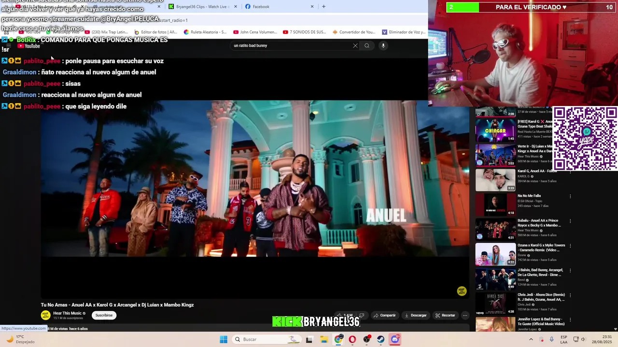Open a new browser tab with plus
The image size is (618, 347).
(323, 7)
